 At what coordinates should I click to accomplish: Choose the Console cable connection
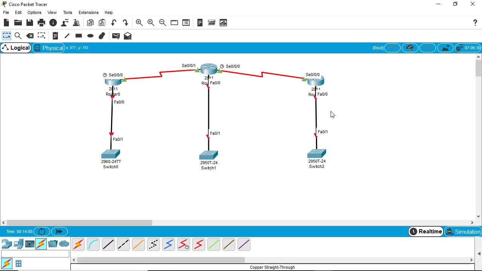click(x=93, y=245)
